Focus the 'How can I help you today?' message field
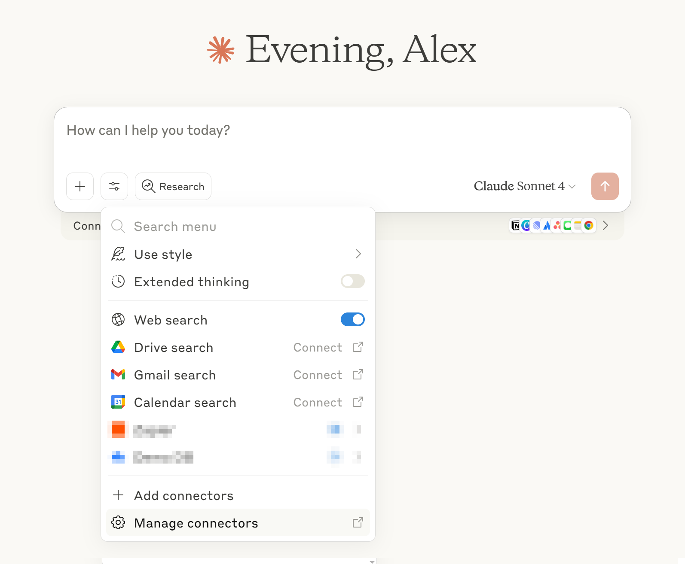Screen dimensions: 685x564 point(342,130)
